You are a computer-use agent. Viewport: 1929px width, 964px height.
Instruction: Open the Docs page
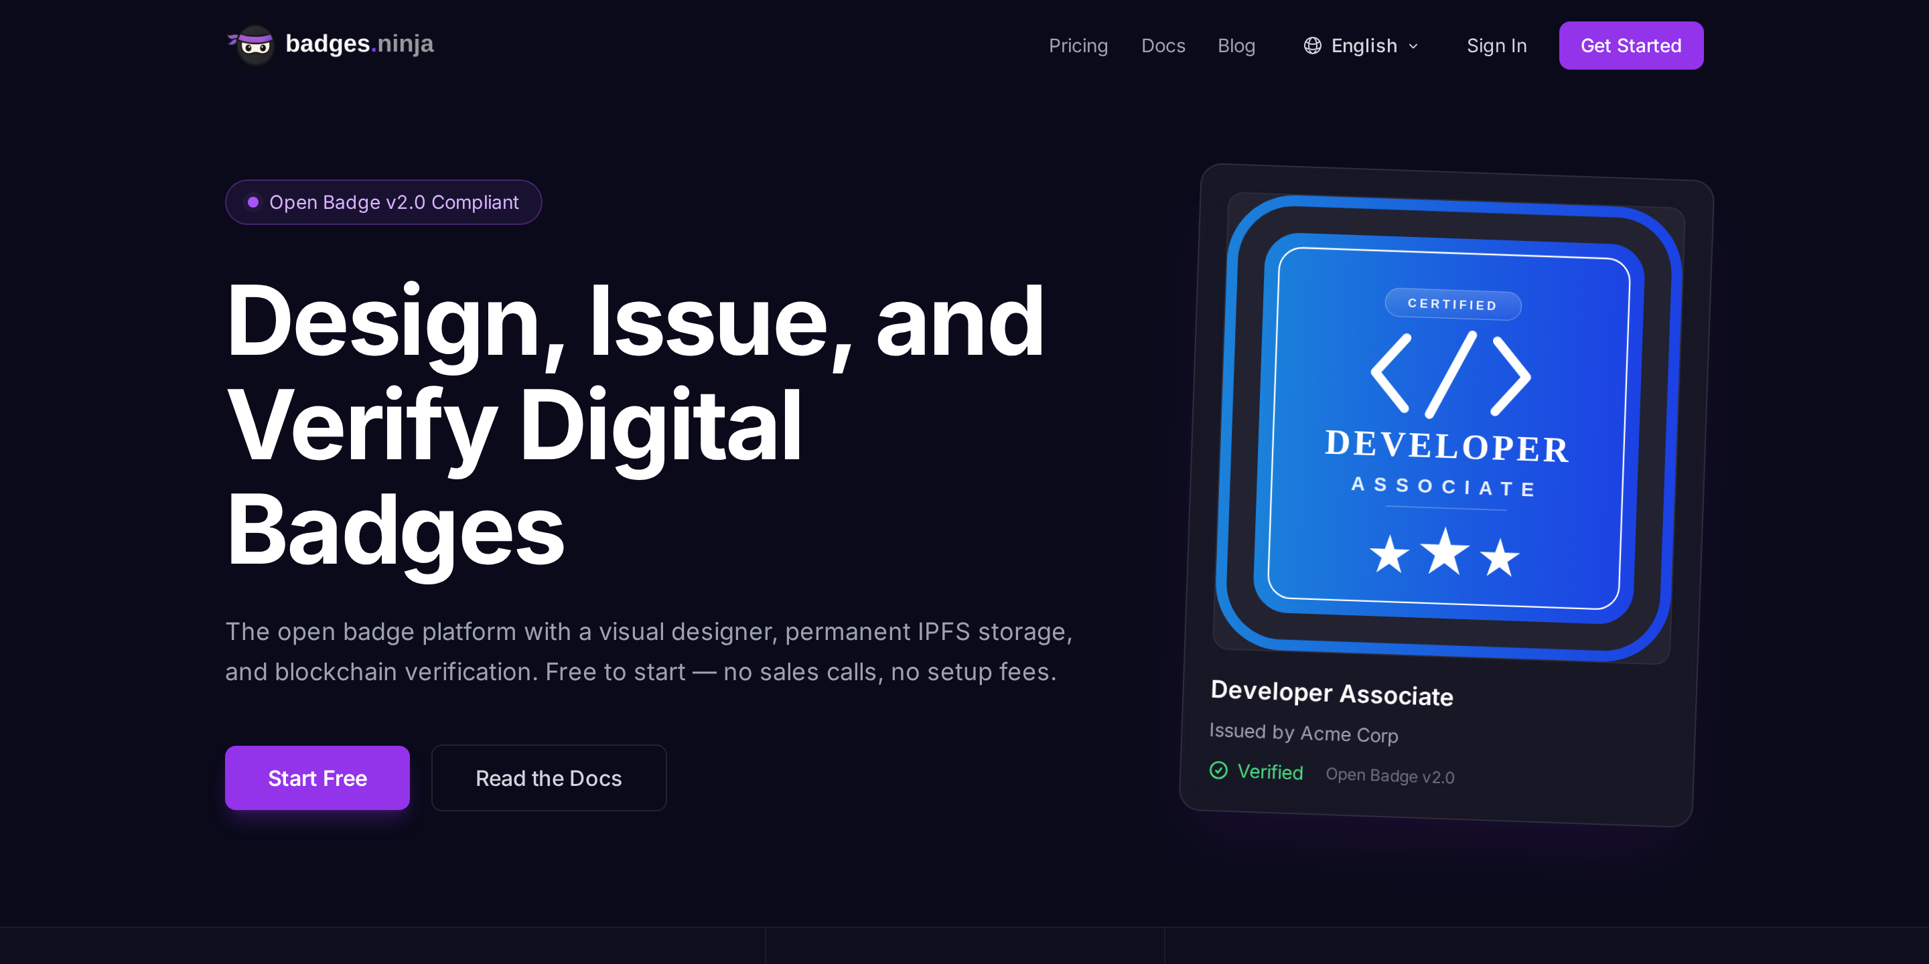click(1163, 46)
